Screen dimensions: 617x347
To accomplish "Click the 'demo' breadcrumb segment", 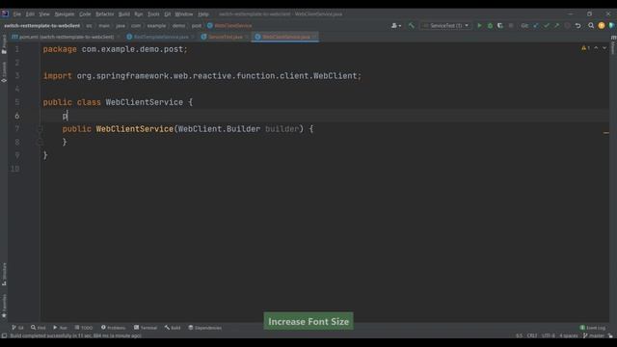I will tap(178, 26).
